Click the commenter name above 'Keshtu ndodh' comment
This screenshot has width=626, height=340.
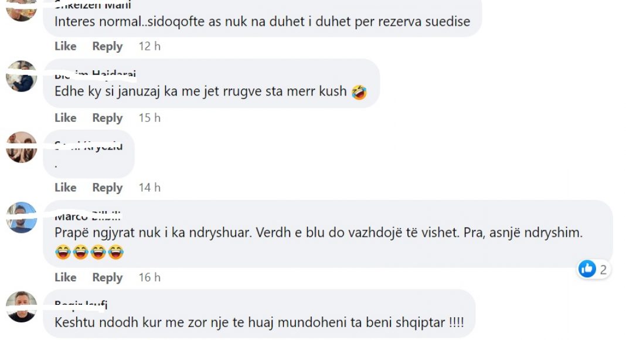pos(81,305)
